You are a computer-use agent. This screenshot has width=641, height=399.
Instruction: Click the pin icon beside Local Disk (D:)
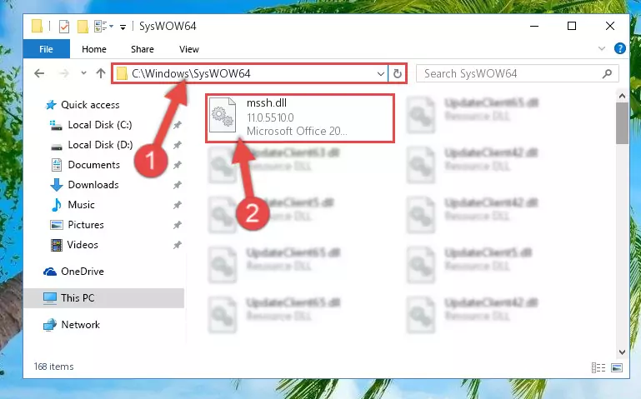click(x=177, y=145)
